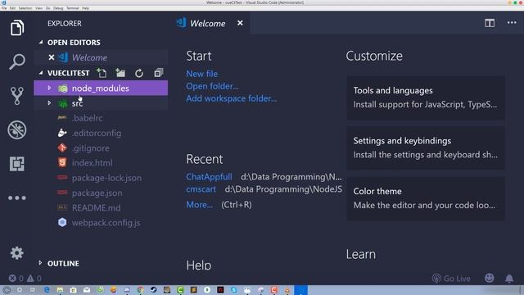Open the Selection menu
This screenshot has width=524, height=295.
25,8
